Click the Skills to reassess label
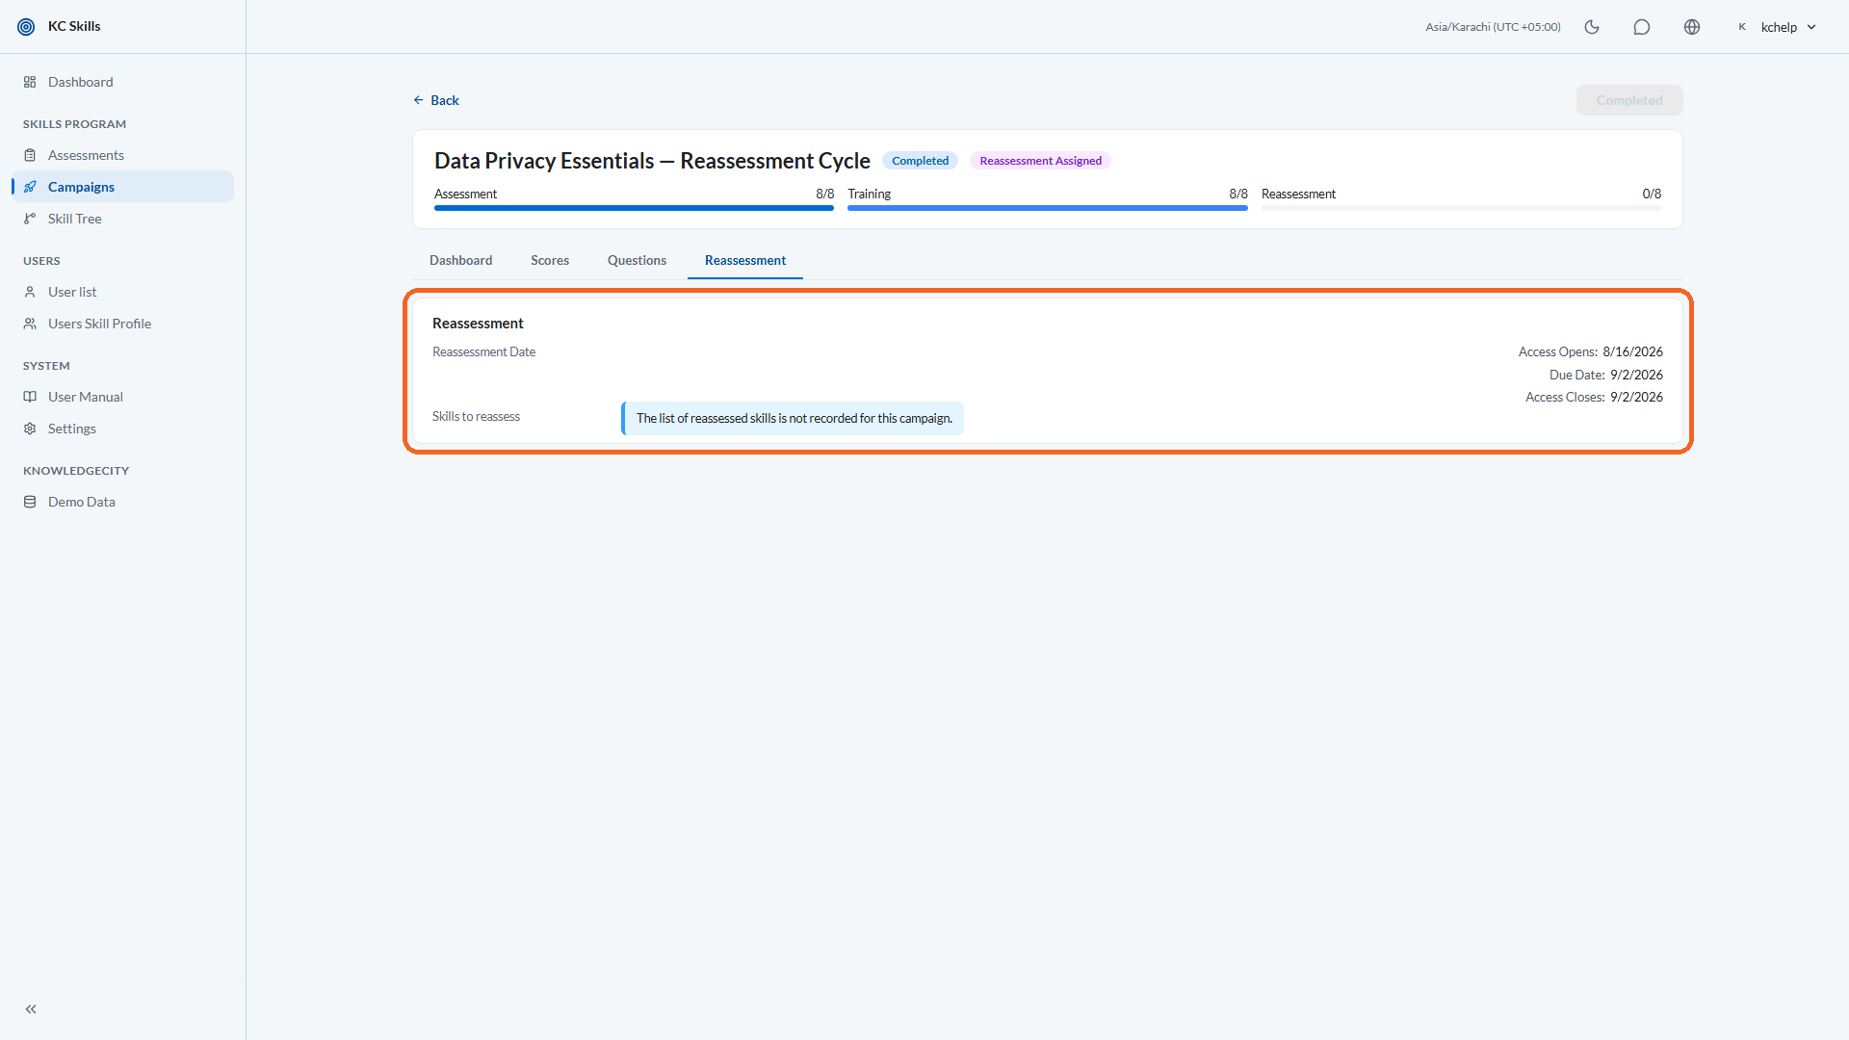 (x=476, y=416)
